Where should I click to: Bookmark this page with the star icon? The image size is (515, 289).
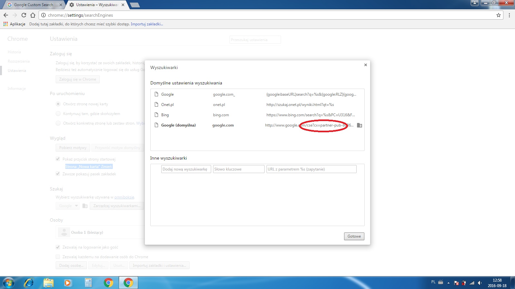[x=499, y=15]
